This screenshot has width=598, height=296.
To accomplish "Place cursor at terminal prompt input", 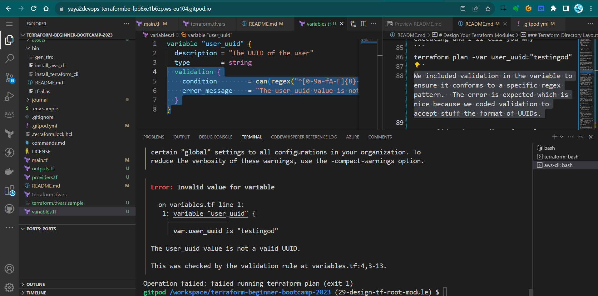I will [x=445, y=292].
